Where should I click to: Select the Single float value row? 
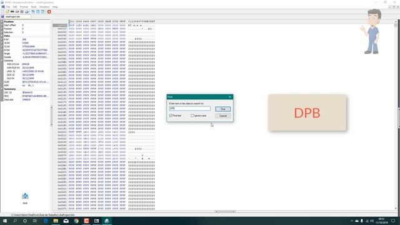tap(27, 54)
